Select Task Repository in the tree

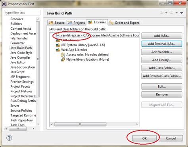click(21, 120)
